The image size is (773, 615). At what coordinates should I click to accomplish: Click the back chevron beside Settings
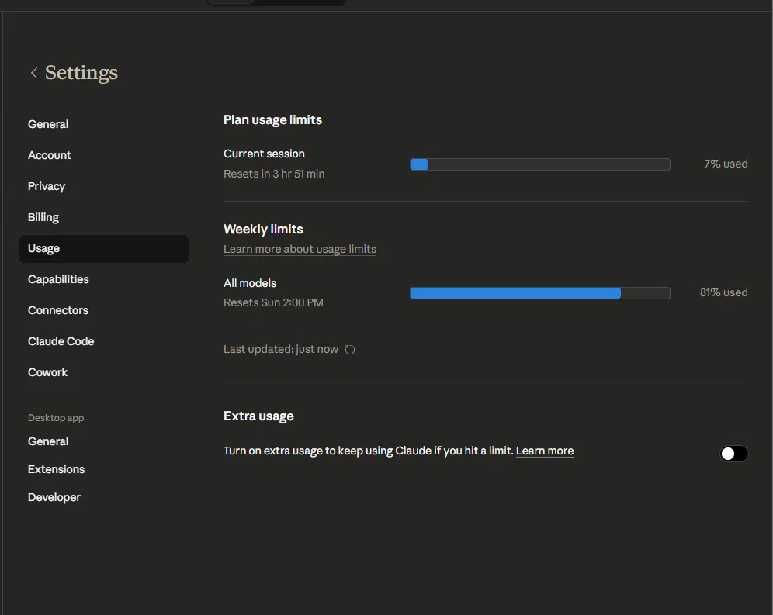pos(33,73)
